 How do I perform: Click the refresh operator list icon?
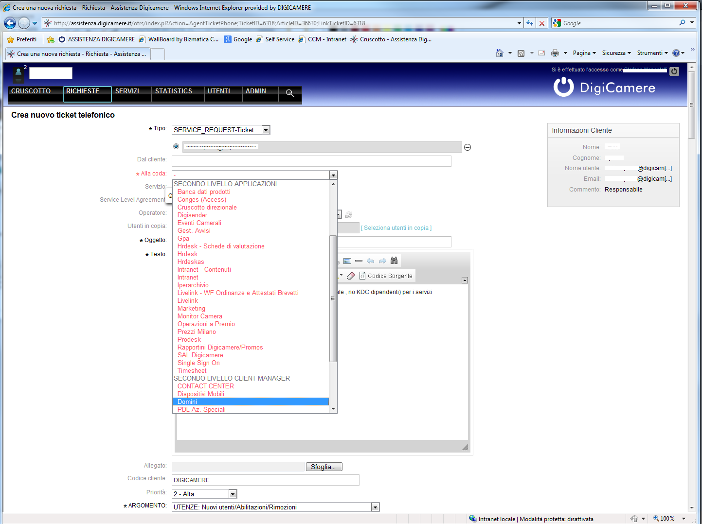[x=349, y=215]
